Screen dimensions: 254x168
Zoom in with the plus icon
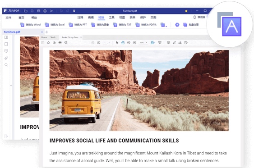134,43
